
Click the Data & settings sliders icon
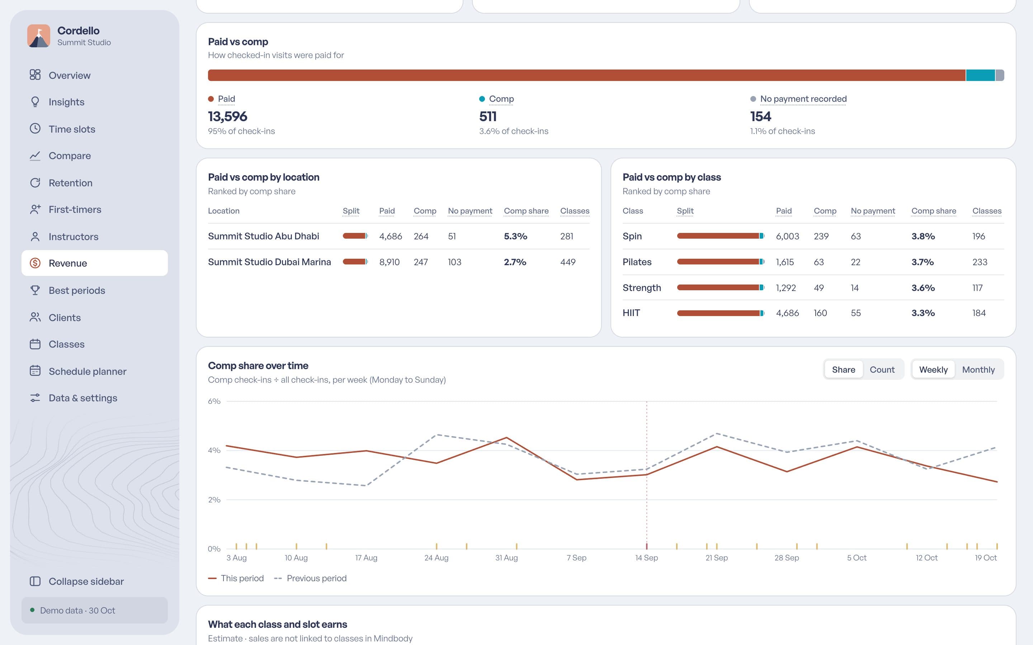35,398
